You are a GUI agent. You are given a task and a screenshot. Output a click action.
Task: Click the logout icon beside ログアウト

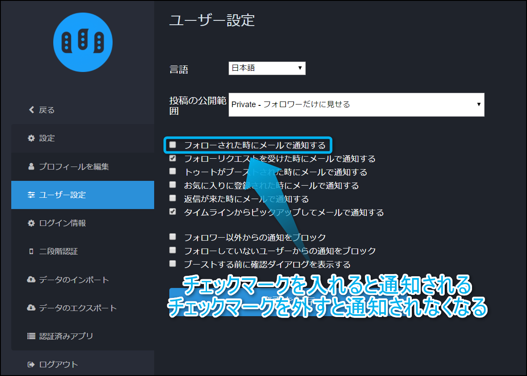pos(31,364)
